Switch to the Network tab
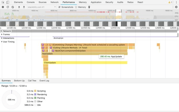Viewport: 179px width, 112px height. 55,2
